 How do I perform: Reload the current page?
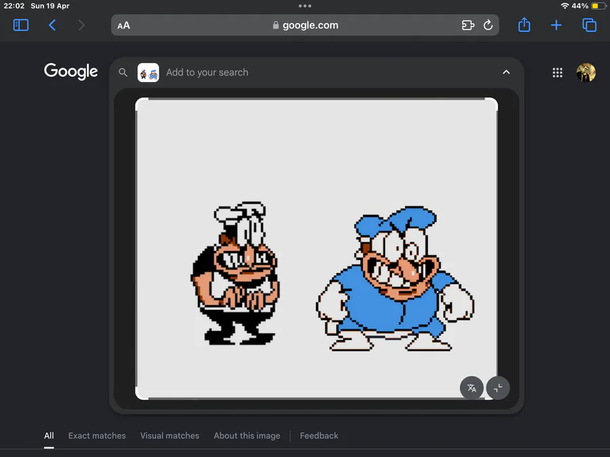(488, 25)
